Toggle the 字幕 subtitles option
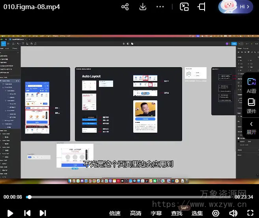The image size is (259, 218). coord(157,213)
